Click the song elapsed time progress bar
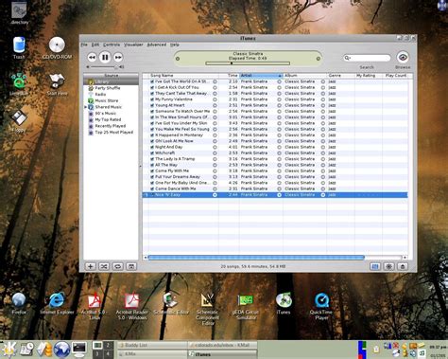The image size is (448, 359). click(248, 63)
